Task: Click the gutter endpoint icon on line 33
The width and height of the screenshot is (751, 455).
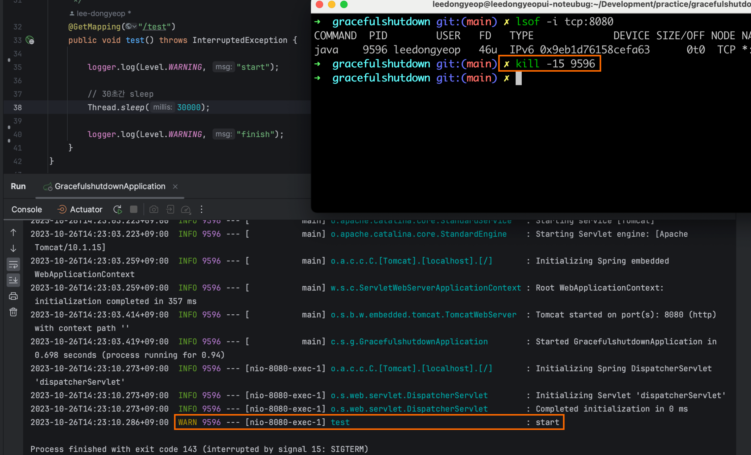Action: coord(30,40)
